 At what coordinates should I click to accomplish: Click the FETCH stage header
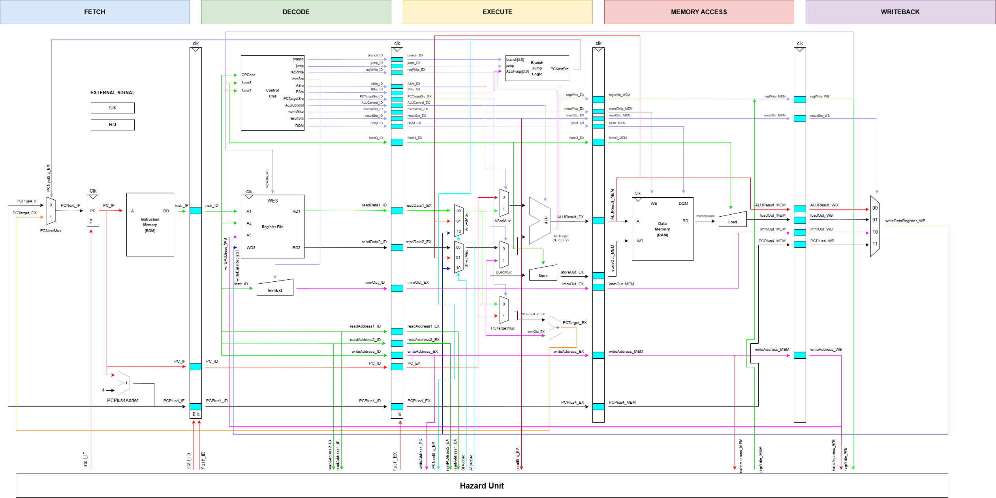point(95,12)
